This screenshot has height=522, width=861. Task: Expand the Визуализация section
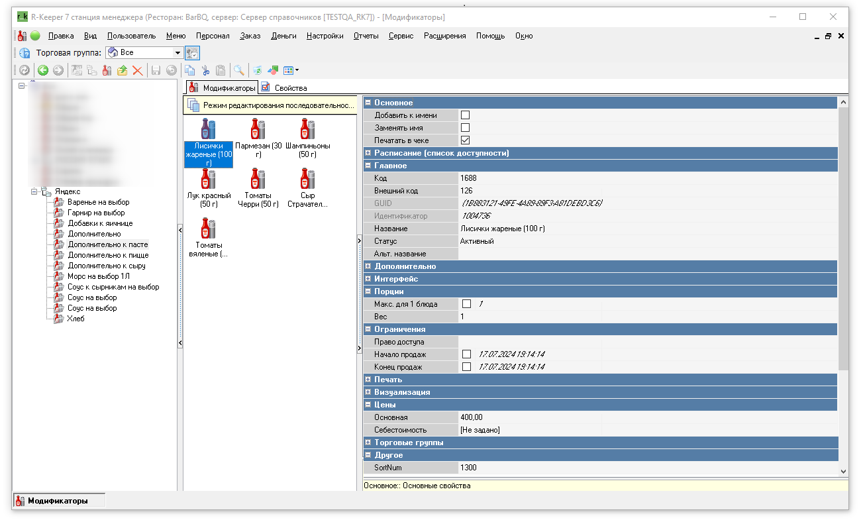[x=368, y=392]
